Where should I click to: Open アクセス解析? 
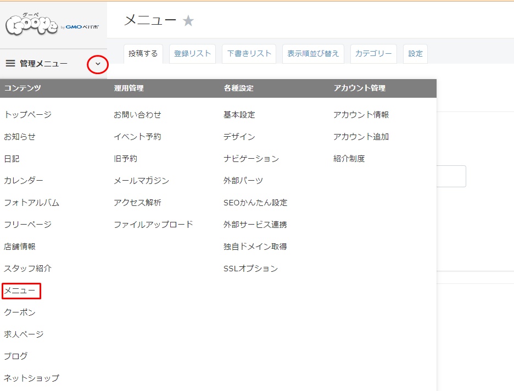[x=137, y=203]
